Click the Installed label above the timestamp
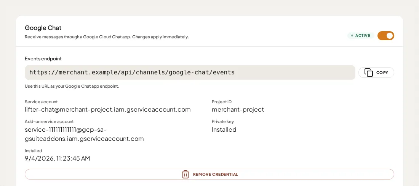The image size is (419, 186). pyautogui.click(x=34, y=151)
